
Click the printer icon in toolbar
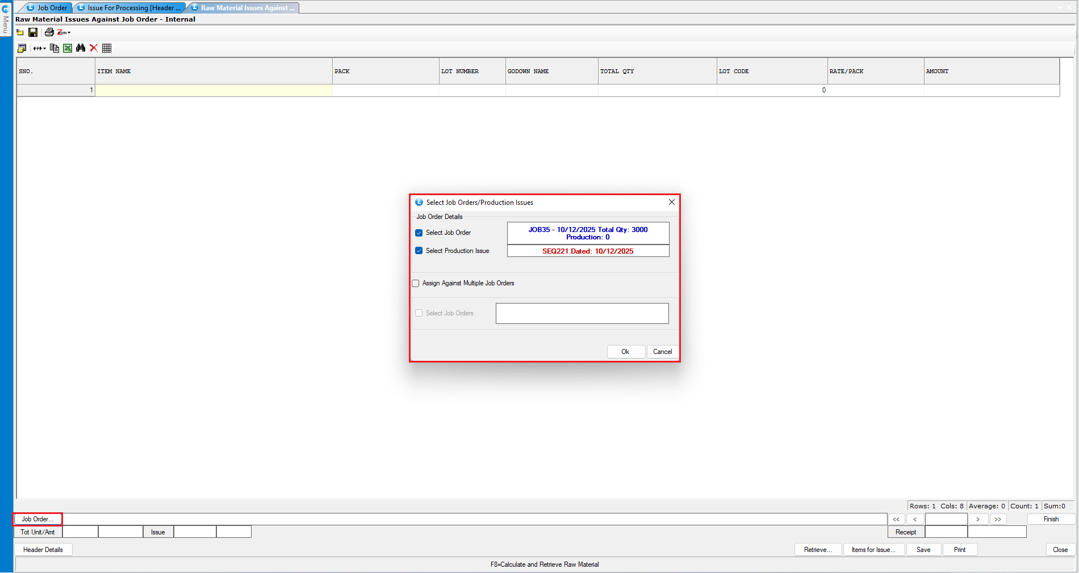tap(49, 32)
